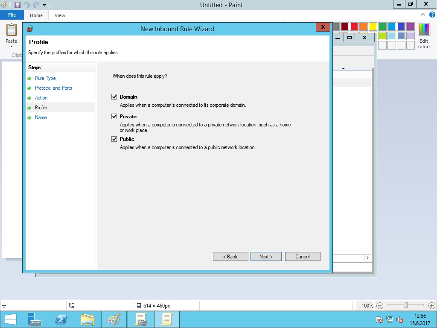
Task: Open the File menu in Paint
Action: tap(12, 15)
